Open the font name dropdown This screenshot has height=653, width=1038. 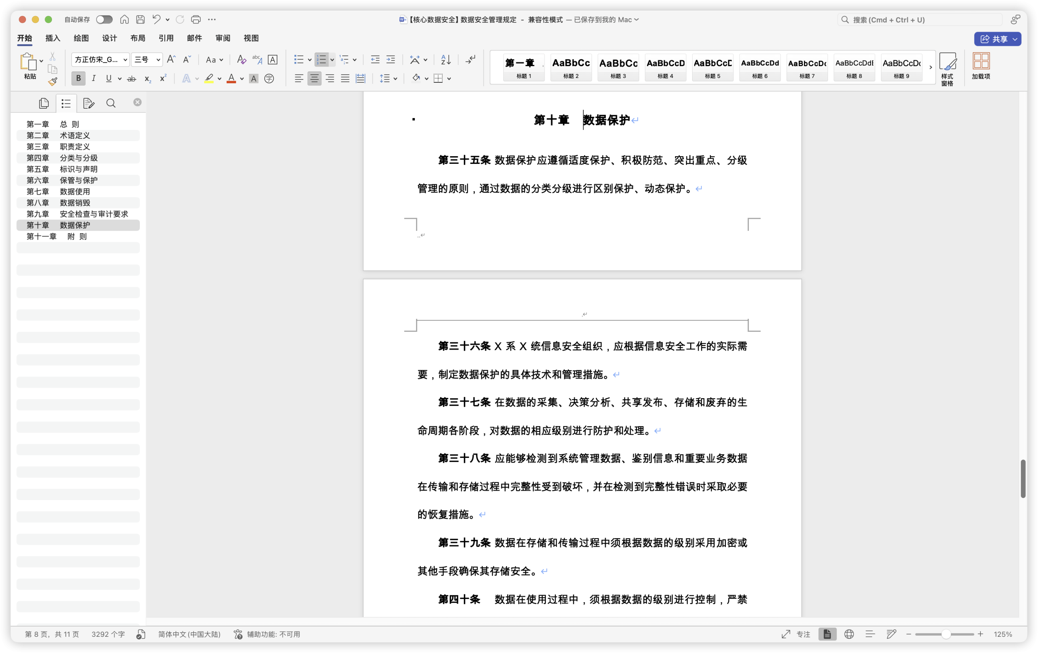tap(125, 60)
